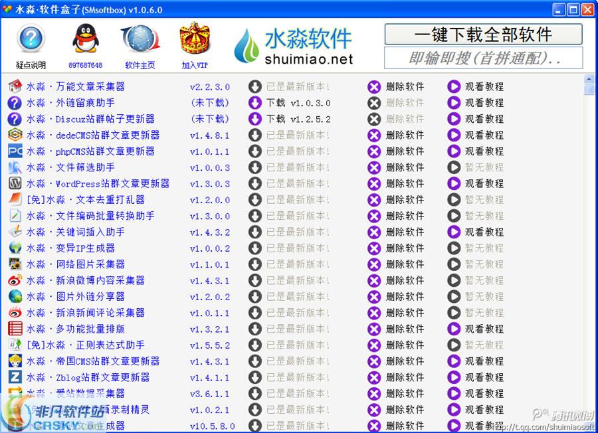
Task: Click the WordPress站群文章更新器 app icon
Action: coord(15,183)
